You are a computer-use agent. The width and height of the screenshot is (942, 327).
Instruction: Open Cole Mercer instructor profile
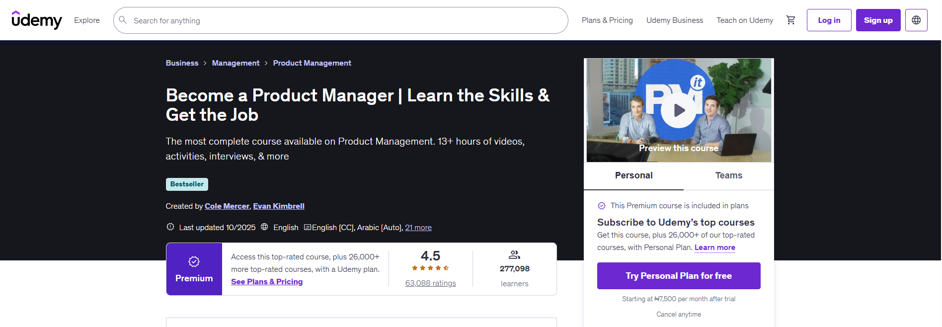(x=227, y=206)
